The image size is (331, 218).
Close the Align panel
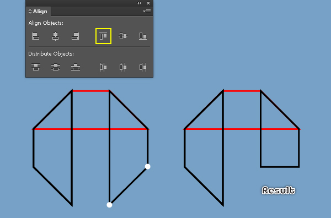coord(148,3)
